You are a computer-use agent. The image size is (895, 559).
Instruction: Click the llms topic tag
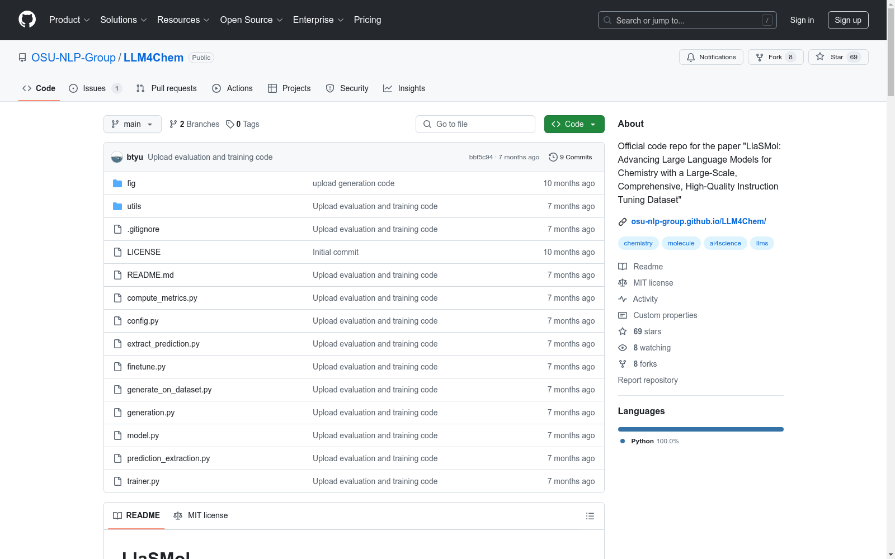pos(762,243)
